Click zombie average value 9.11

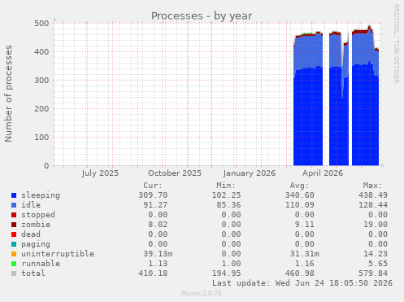pos(305,225)
